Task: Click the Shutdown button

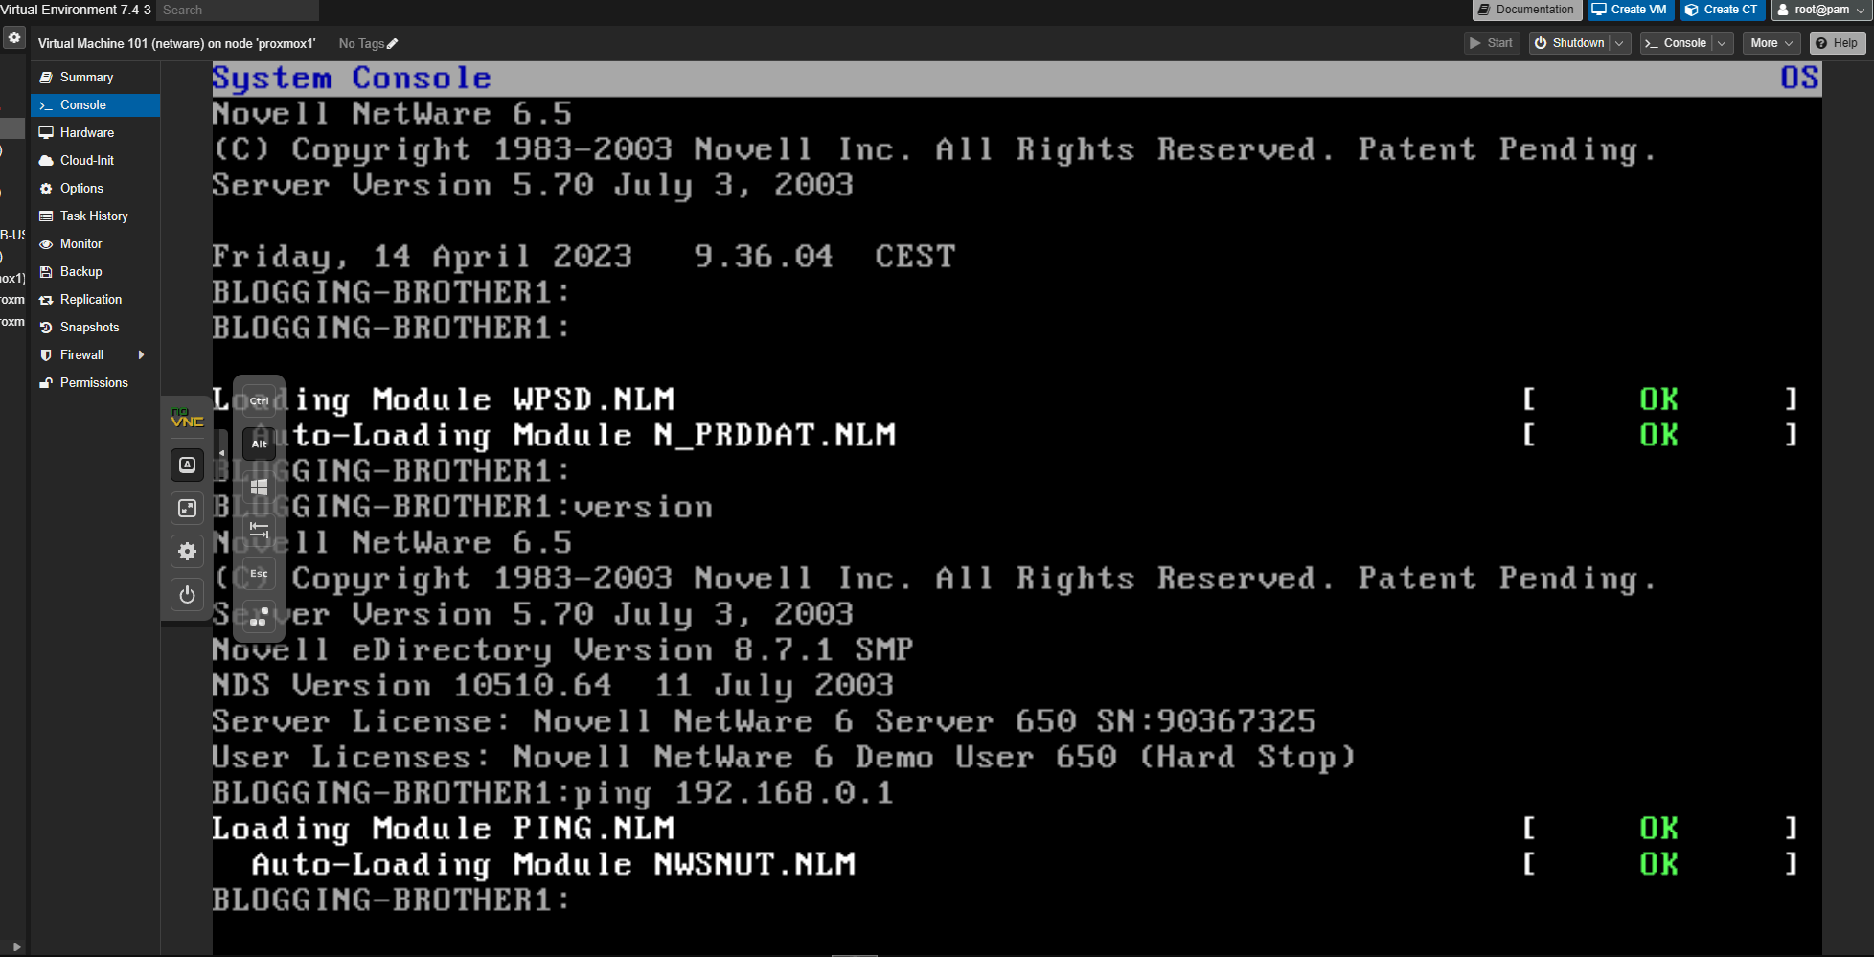Action: 1569,43
